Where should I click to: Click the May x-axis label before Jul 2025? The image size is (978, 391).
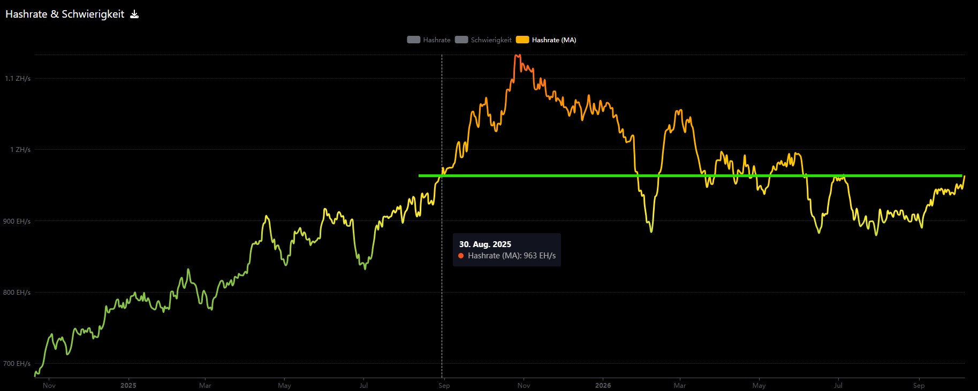tap(285, 386)
